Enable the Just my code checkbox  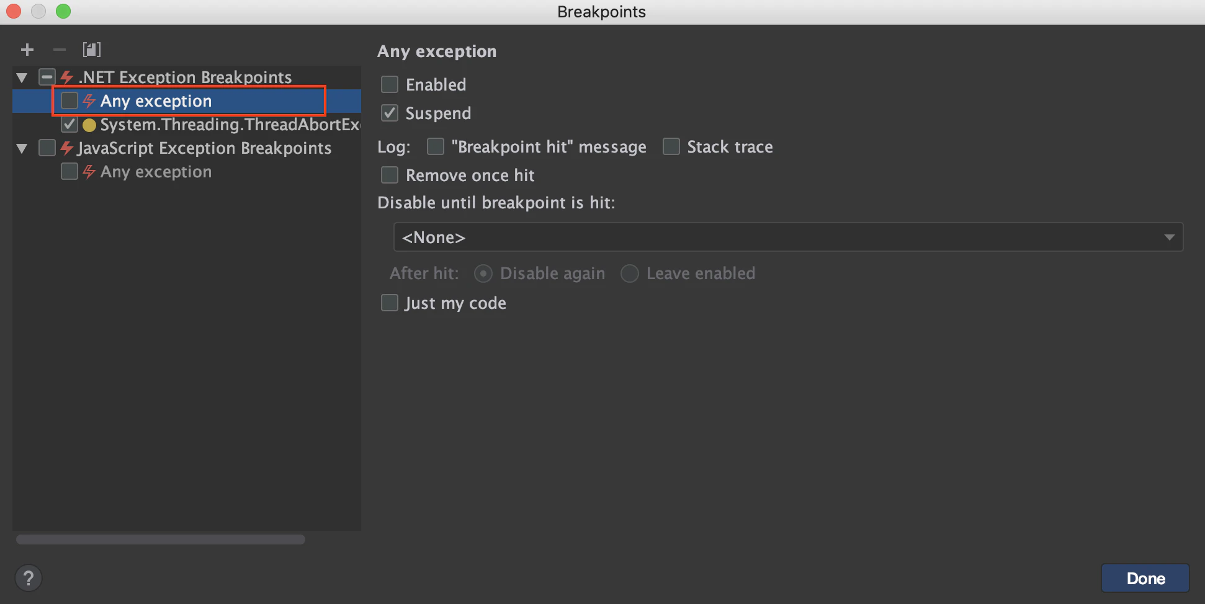click(390, 303)
